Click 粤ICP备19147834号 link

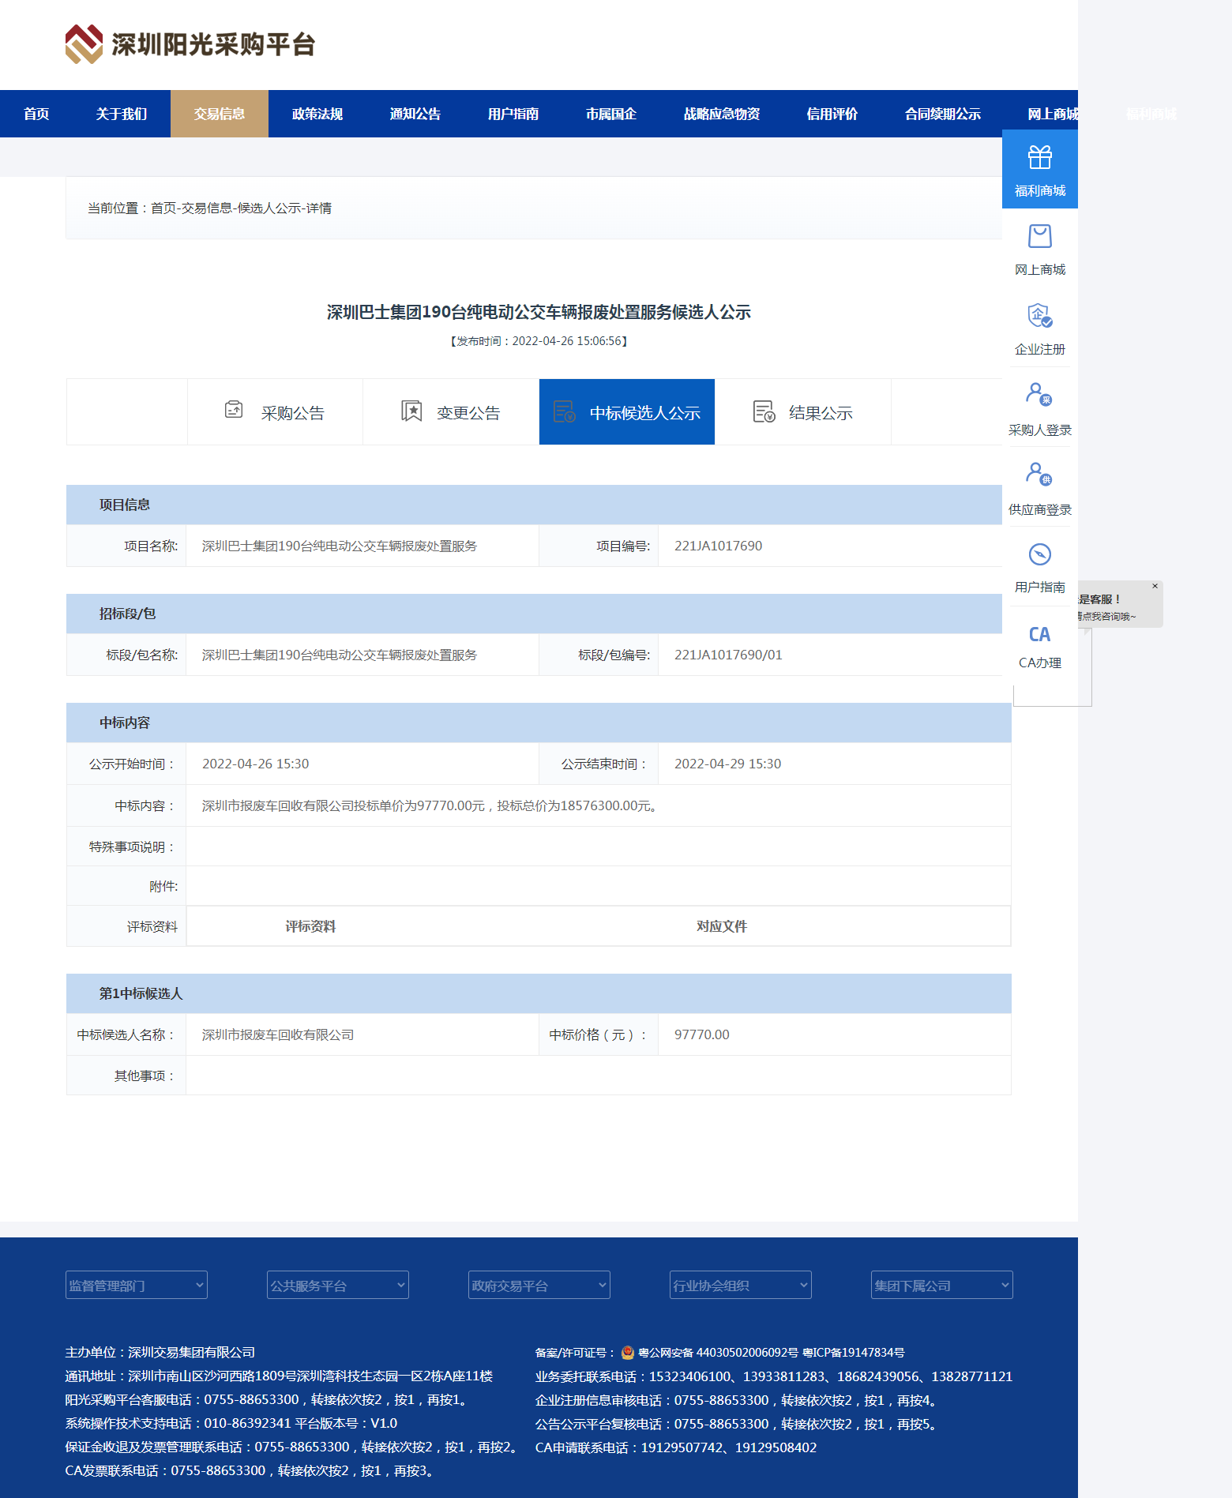(x=854, y=1353)
